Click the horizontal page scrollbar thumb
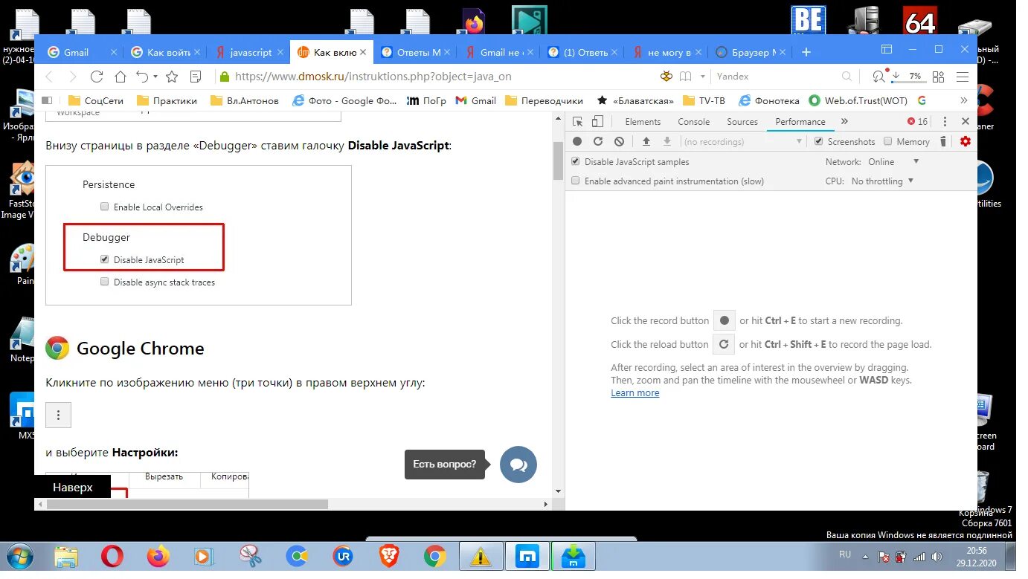Image resolution: width=1028 pixels, height=579 pixels. click(187, 504)
